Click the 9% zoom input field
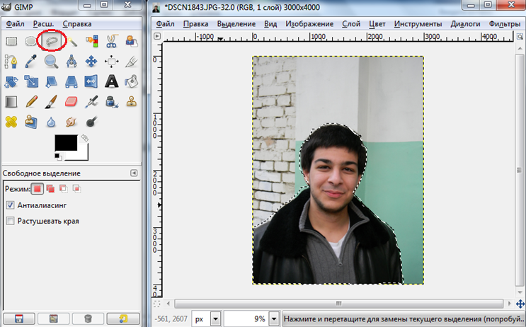Image resolution: width=526 pixels, height=327 pixels. [x=246, y=319]
